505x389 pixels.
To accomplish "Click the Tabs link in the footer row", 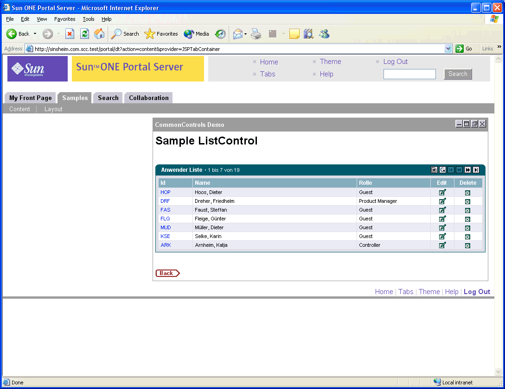I will coord(406,291).
